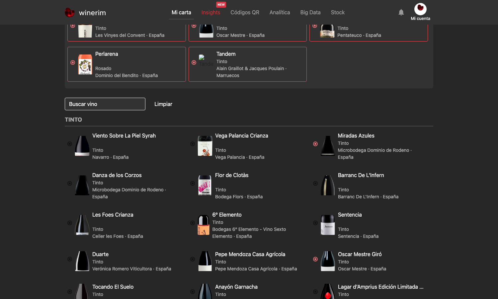Click the Vega Palancia Crianza title
Image resolution: width=498 pixels, height=299 pixels.
[242, 136]
